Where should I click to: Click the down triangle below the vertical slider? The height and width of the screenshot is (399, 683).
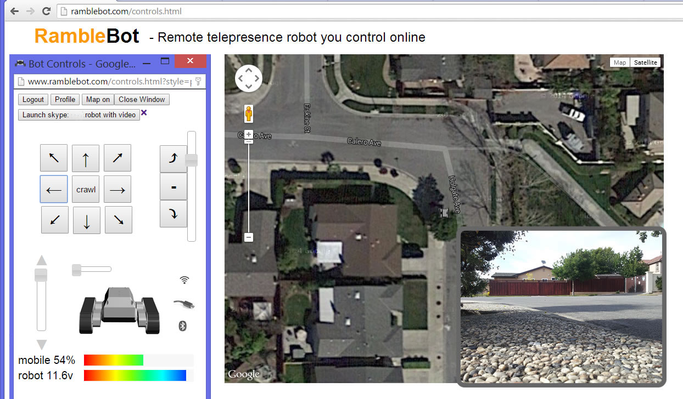click(x=42, y=345)
